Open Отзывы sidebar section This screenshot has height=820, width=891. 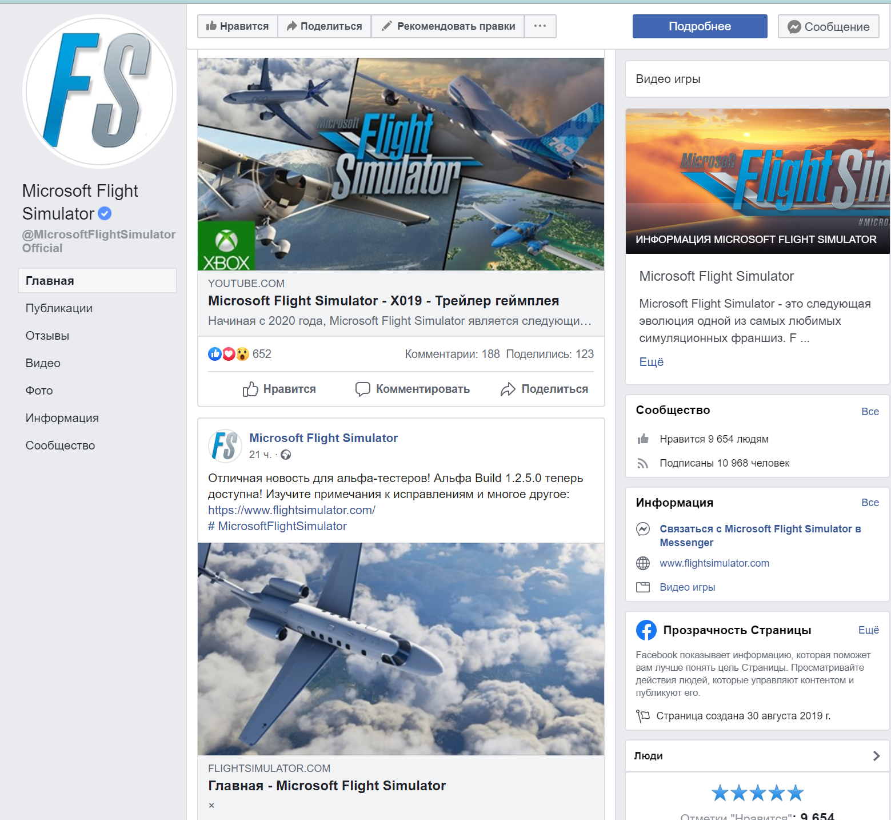coord(47,336)
